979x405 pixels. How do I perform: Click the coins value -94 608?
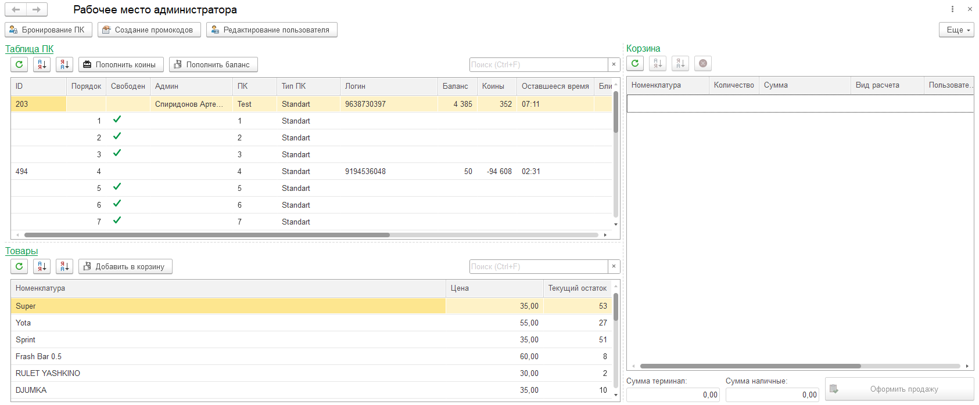(499, 171)
